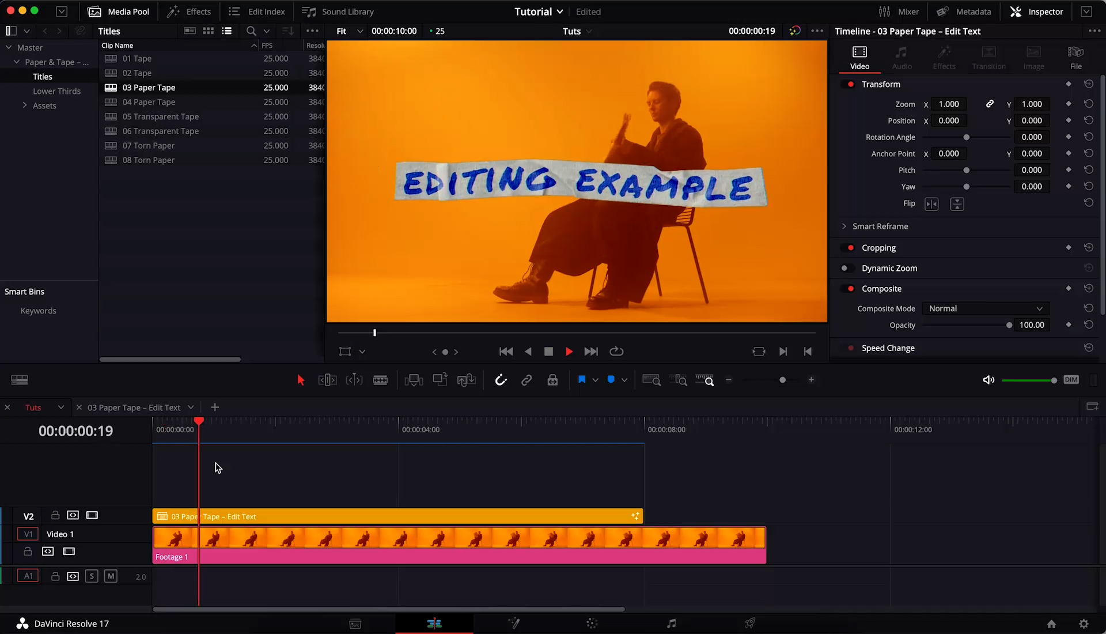This screenshot has width=1106, height=634.
Task: Select the Trim Edit mode icon
Action: (x=327, y=380)
